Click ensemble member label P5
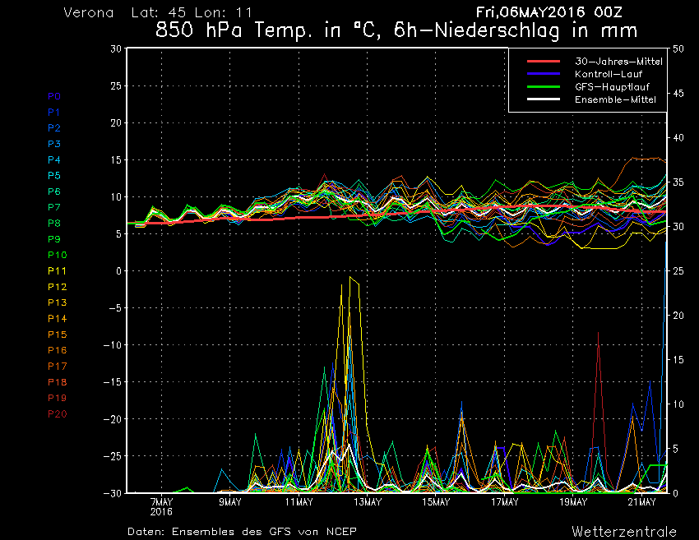 tap(54, 176)
